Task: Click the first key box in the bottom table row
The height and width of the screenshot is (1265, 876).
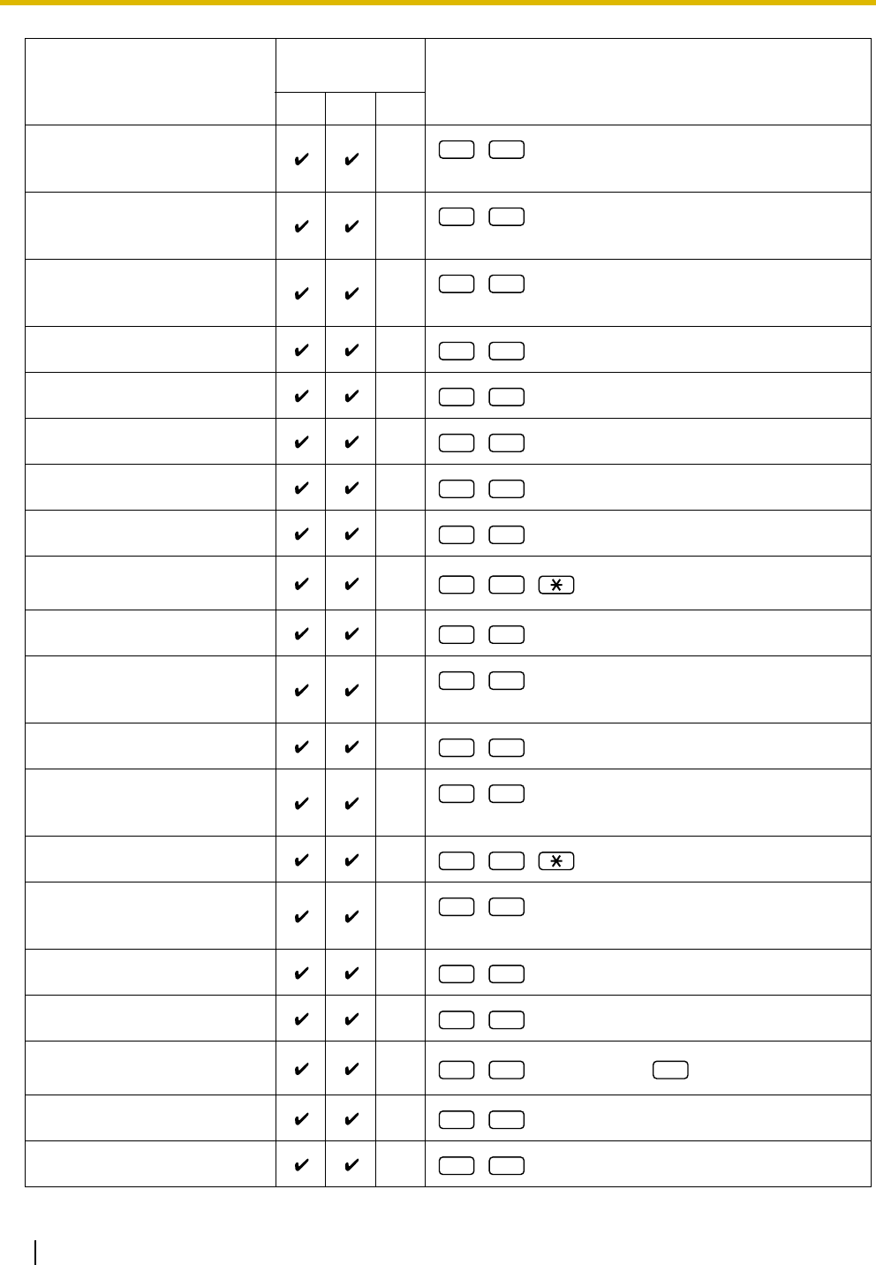Action: (x=456, y=1165)
